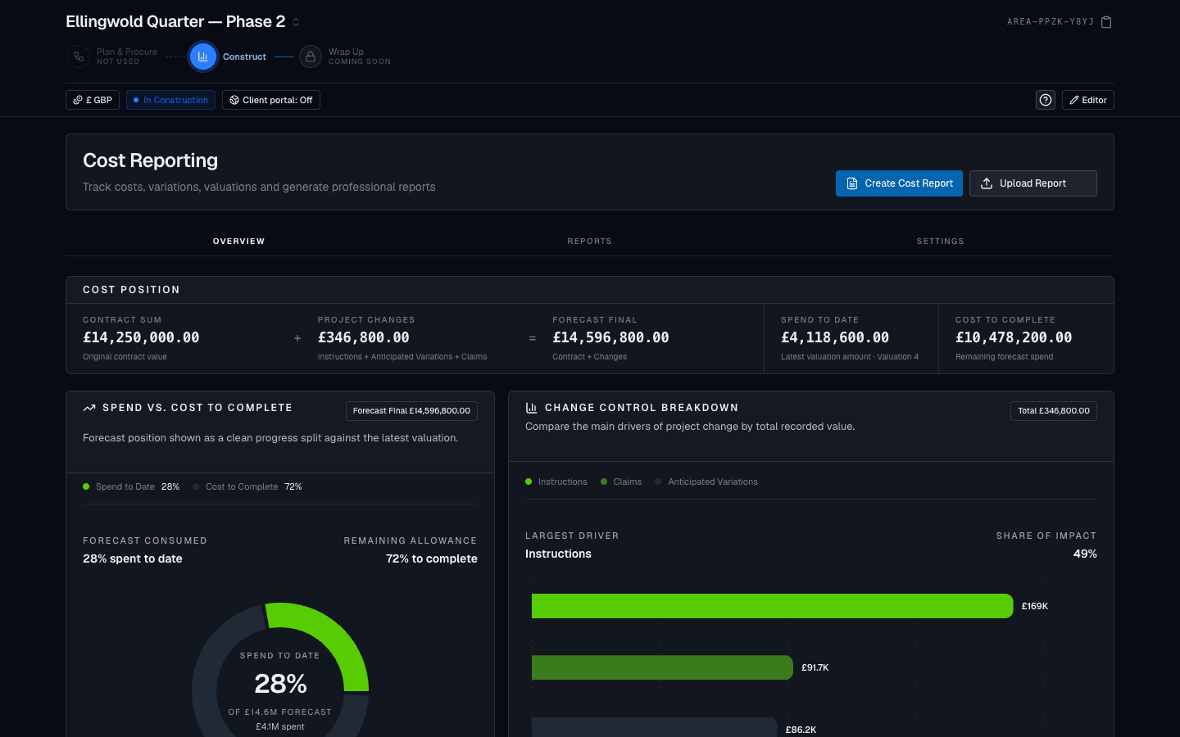
Task: Click the Construct stage label
Action: click(244, 57)
